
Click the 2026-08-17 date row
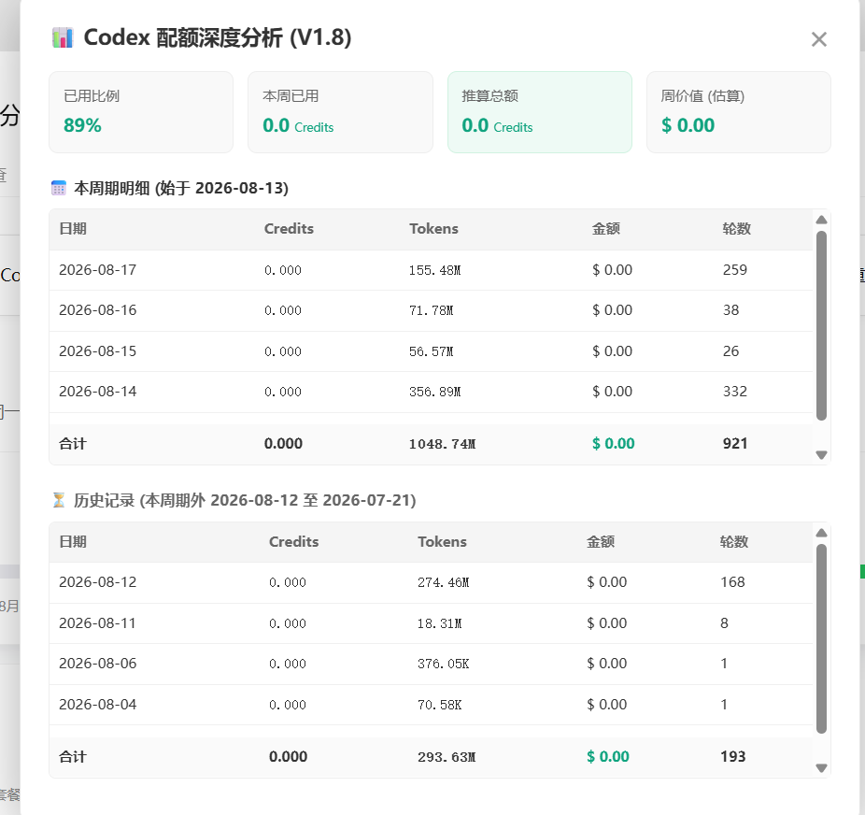tap(431, 270)
